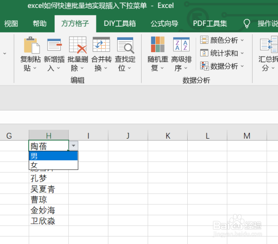Expand the 查找定位 dropdown arrow

(129, 68)
